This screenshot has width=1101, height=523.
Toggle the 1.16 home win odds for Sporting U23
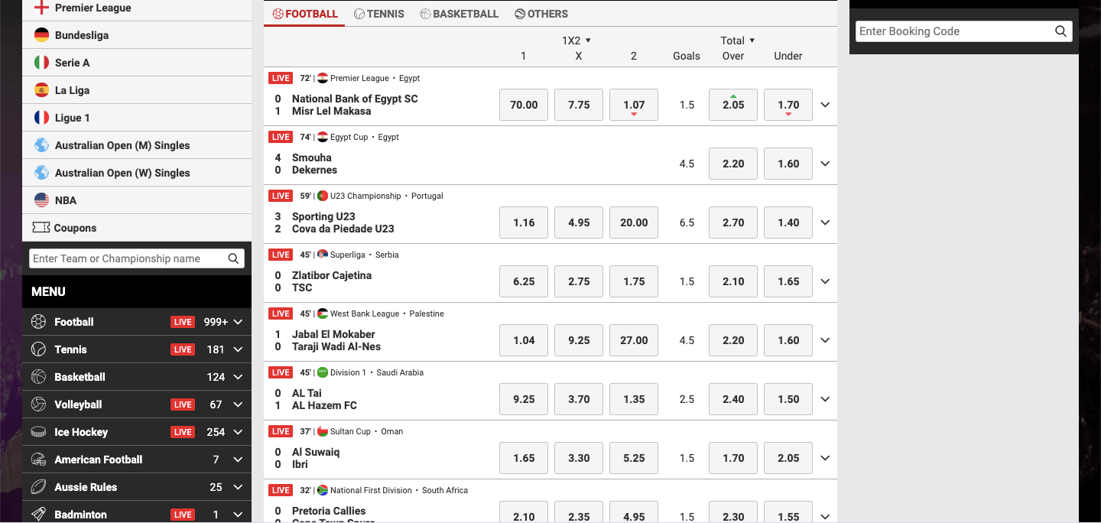[x=523, y=222]
